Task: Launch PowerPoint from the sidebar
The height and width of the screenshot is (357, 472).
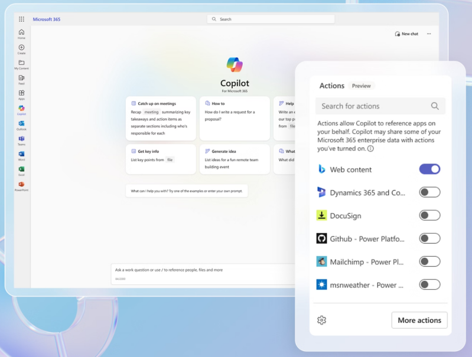Action: [x=21, y=186]
